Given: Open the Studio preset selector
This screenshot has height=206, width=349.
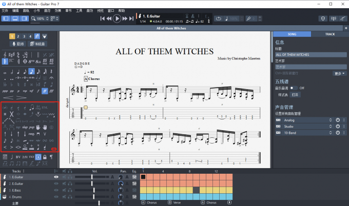Looking at the screenshot, I should 330,126.
